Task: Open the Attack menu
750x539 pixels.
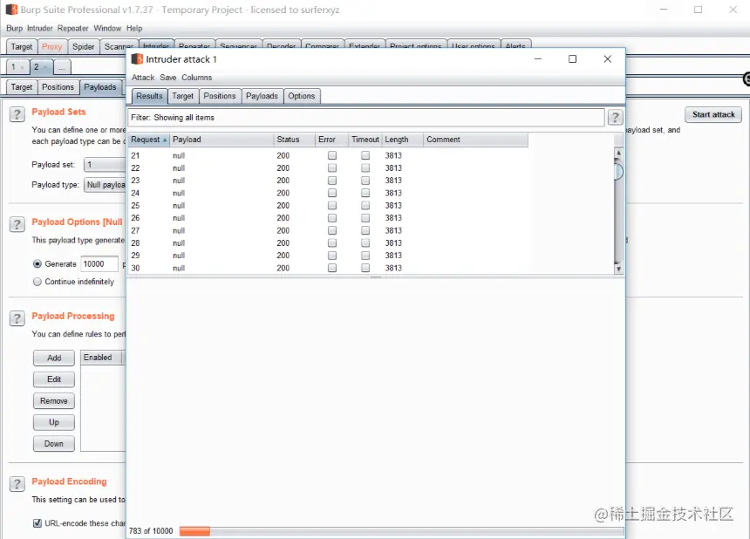Action: pyautogui.click(x=143, y=78)
